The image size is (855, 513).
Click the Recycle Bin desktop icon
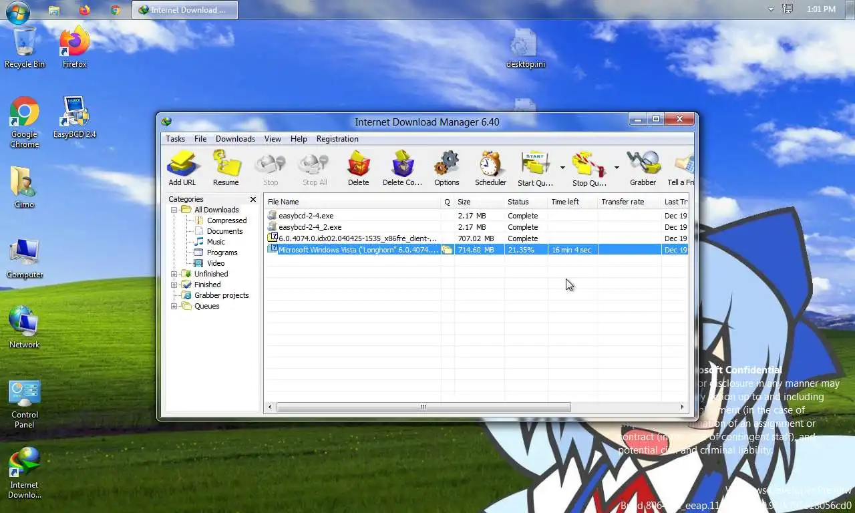(x=25, y=47)
